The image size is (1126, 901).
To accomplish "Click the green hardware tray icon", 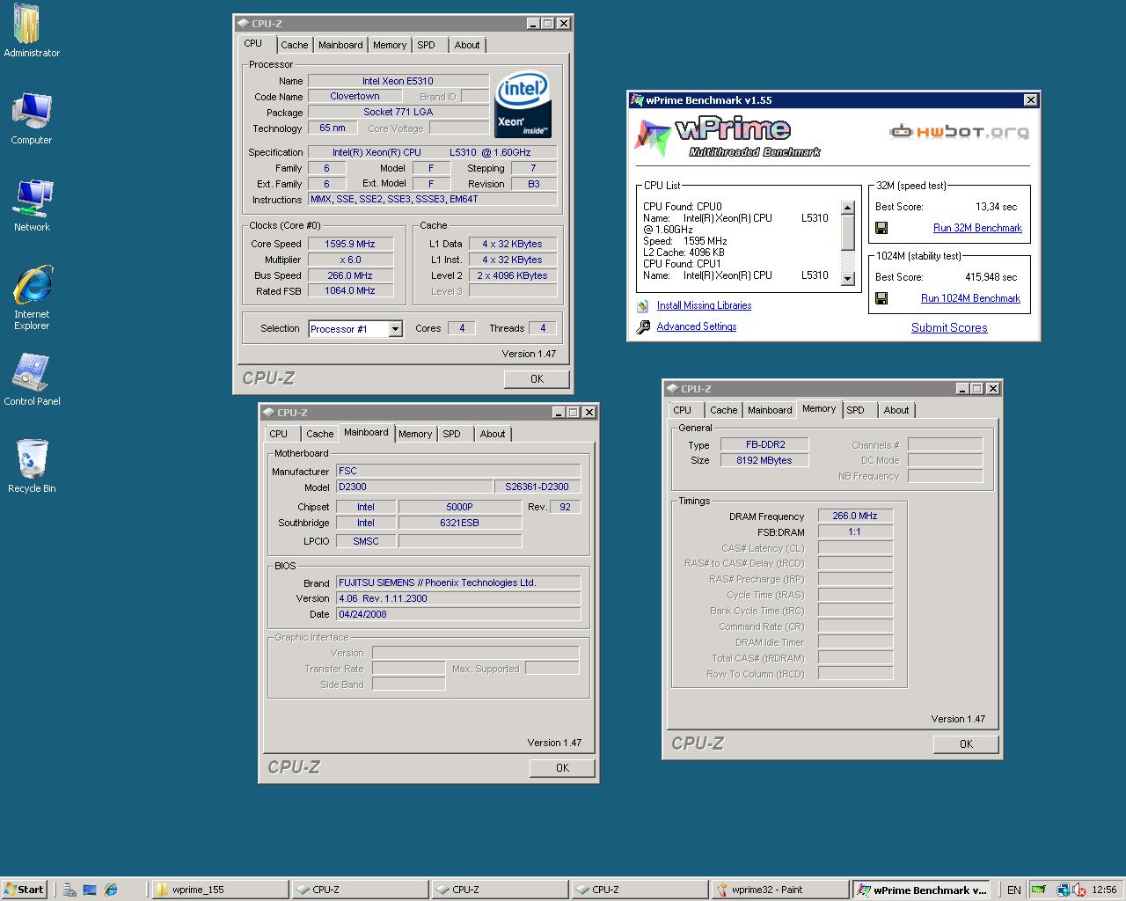I will pos(1039,890).
